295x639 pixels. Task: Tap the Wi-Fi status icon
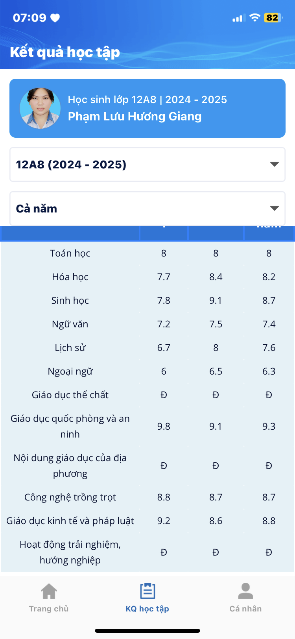pyautogui.click(x=255, y=18)
